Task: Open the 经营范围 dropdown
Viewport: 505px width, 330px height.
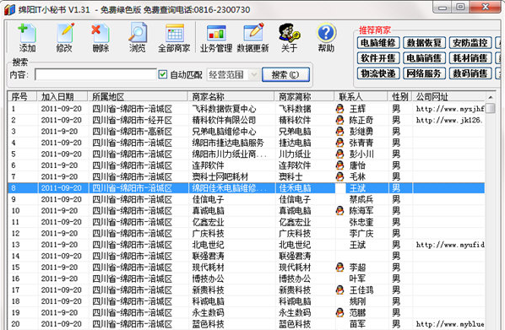Action: [x=232, y=75]
